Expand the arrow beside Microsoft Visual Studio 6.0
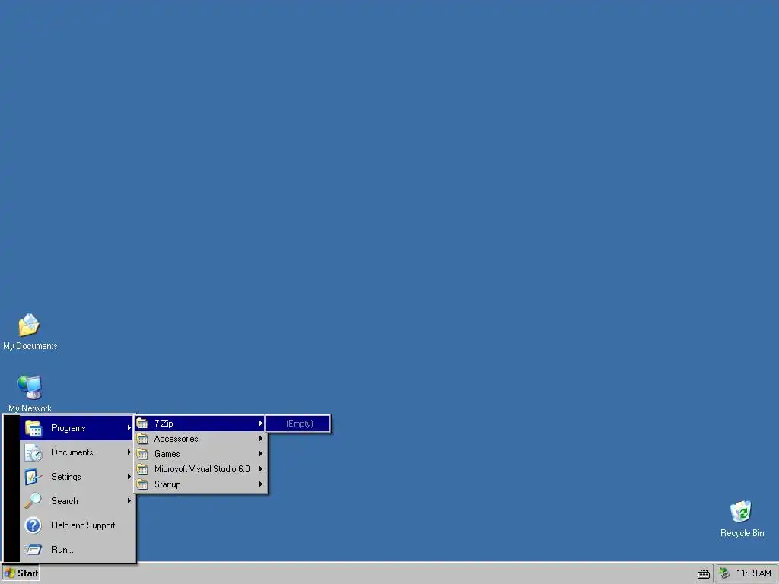The image size is (779, 584). coord(261,468)
